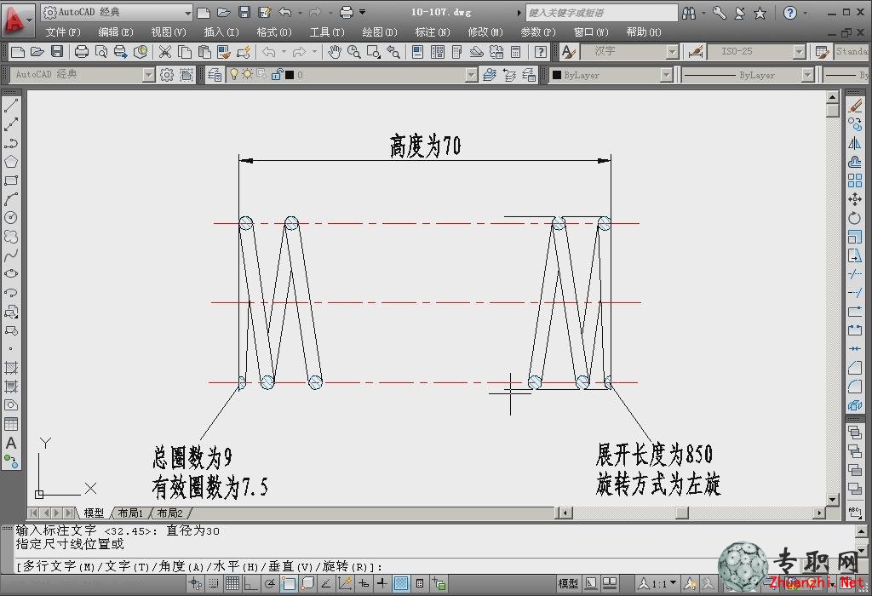This screenshot has height=596, width=872.
Task: Select the Ellipse tool
Action: (x=11, y=273)
